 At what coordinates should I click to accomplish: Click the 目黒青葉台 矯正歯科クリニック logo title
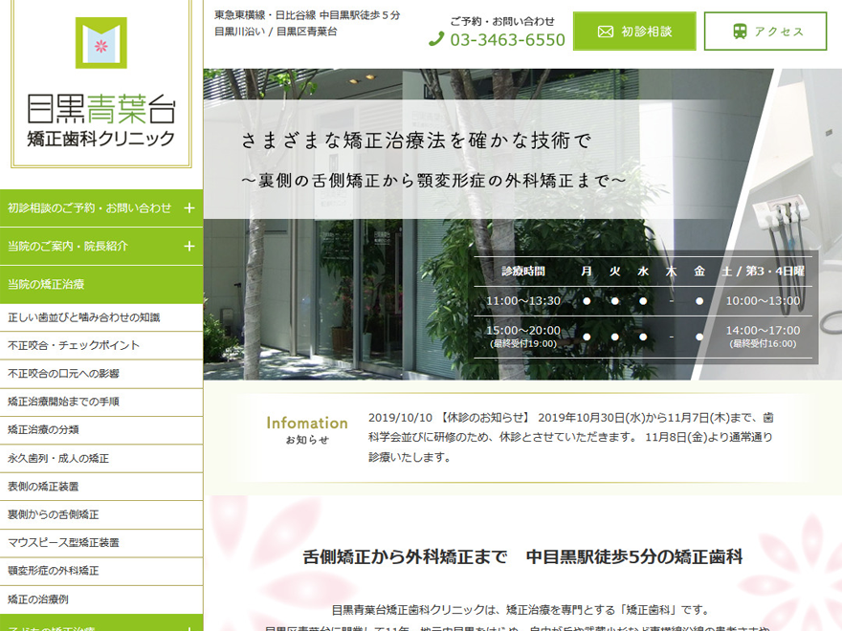click(101, 120)
